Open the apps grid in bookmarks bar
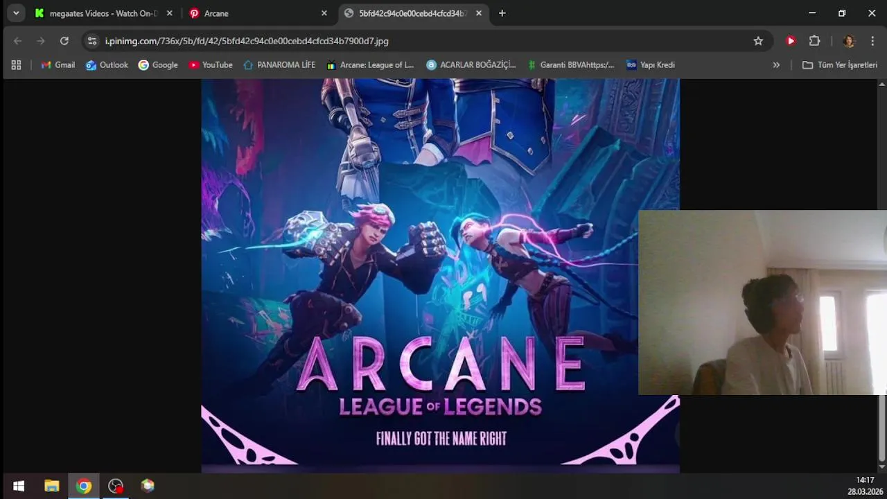Screen dimensions: 887x499 (x=16, y=65)
